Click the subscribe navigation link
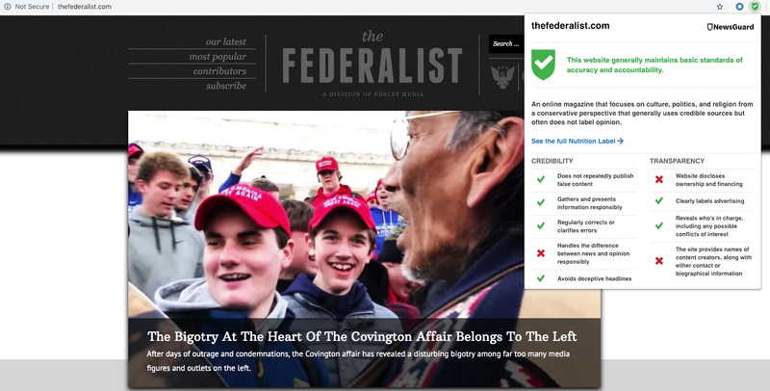The width and height of the screenshot is (770, 391). pos(226,86)
